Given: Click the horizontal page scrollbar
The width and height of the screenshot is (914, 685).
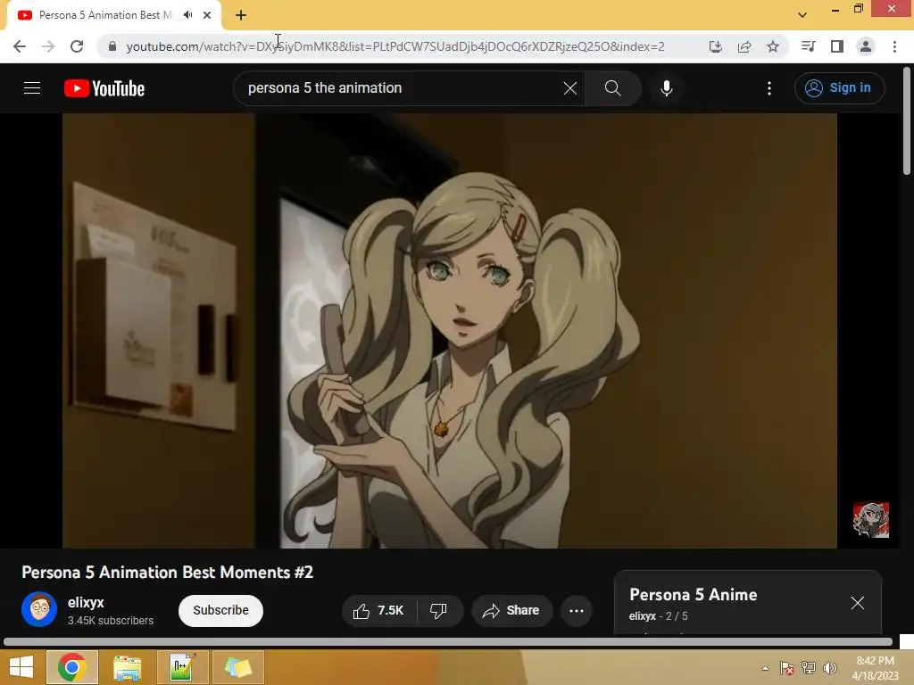Looking at the screenshot, I should coord(448,642).
